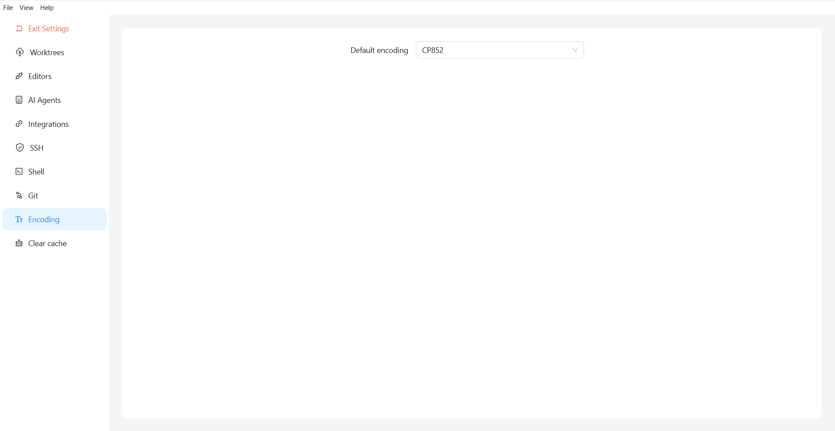Switch to the Editors settings label
This screenshot has height=431, width=835.
pyautogui.click(x=40, y=76)
